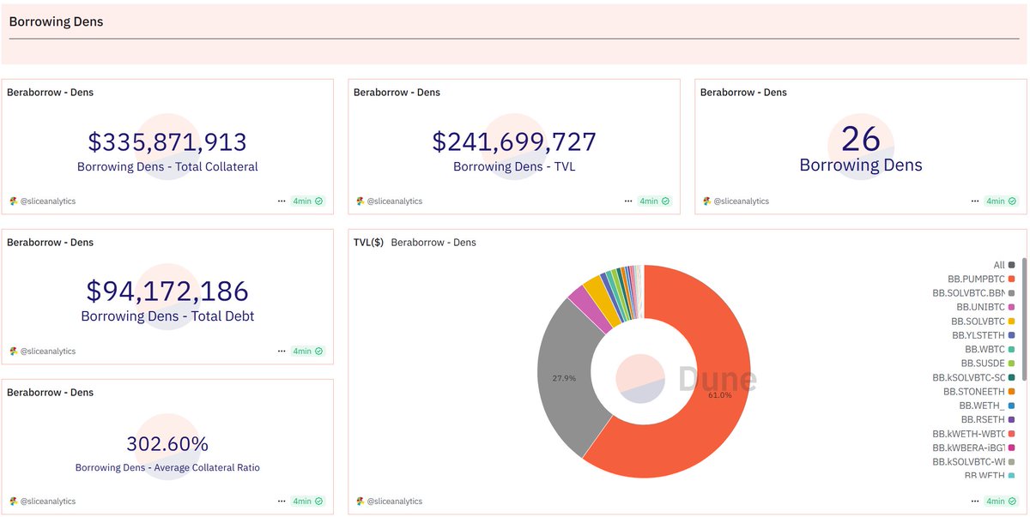Click the 302.60% collateral ratio value
This screenshot has width=1030, height=517.
click(167, 444)
